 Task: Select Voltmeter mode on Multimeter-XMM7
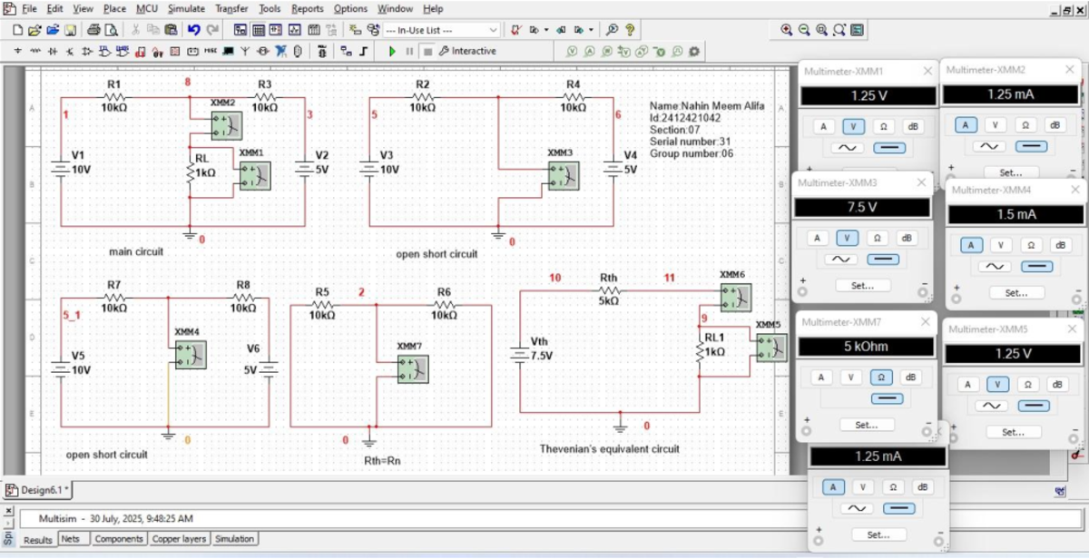click(850, 377)
